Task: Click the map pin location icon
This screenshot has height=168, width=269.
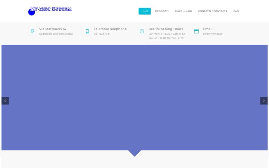Action: tap(32, 31)
